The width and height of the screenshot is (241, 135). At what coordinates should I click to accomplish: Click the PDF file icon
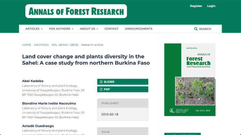click(x=101, y=89)
